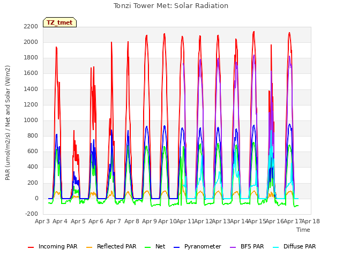Click the purple BF5 PAR legend swatch
This screenshot has height=257, width=343.
click(233, 247)
